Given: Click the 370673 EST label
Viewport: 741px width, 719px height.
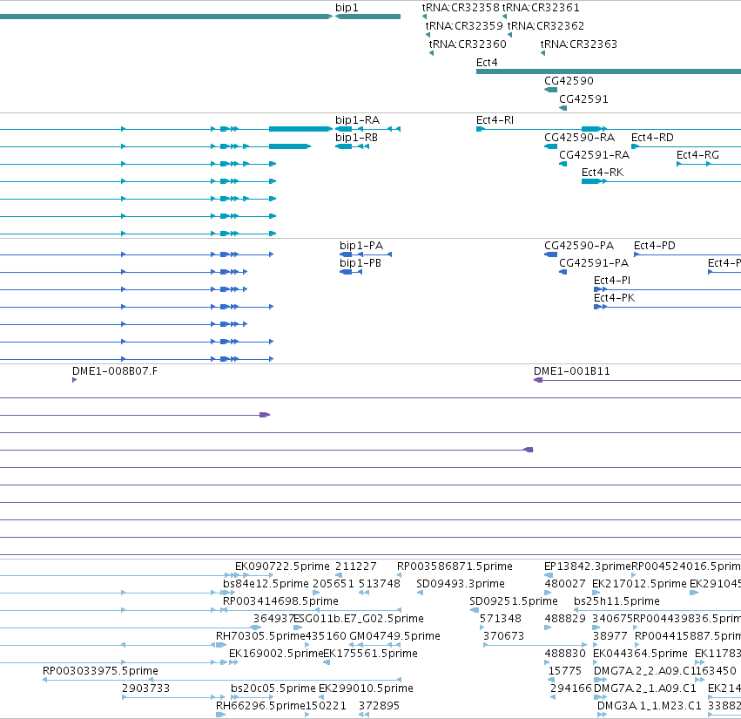Looking at the screenshot, I should pos(504,636).
